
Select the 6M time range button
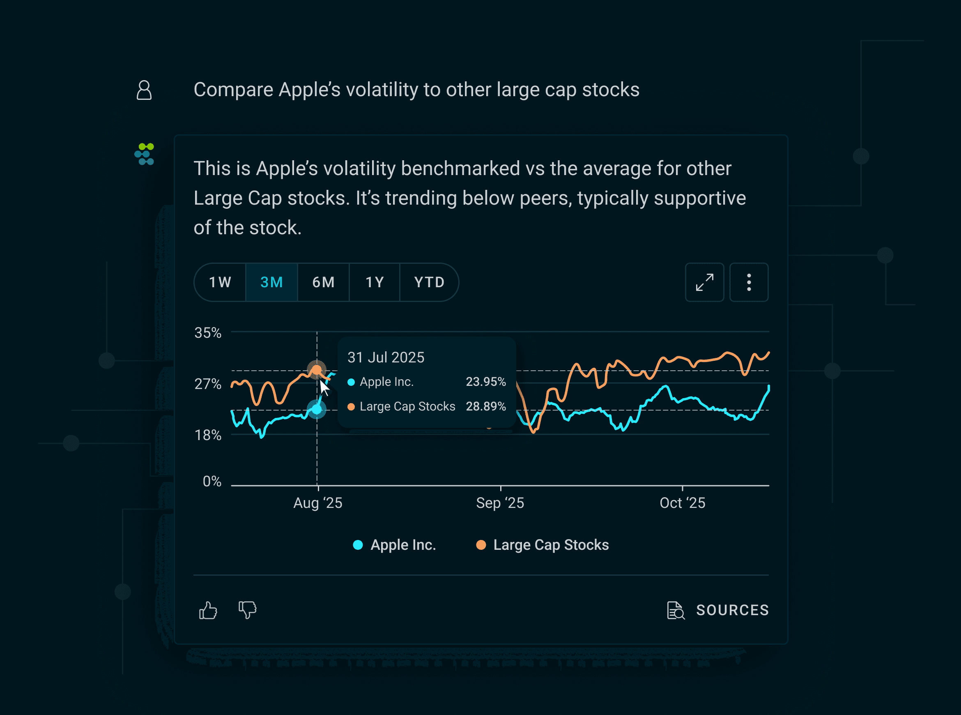(x=323, y=282)
